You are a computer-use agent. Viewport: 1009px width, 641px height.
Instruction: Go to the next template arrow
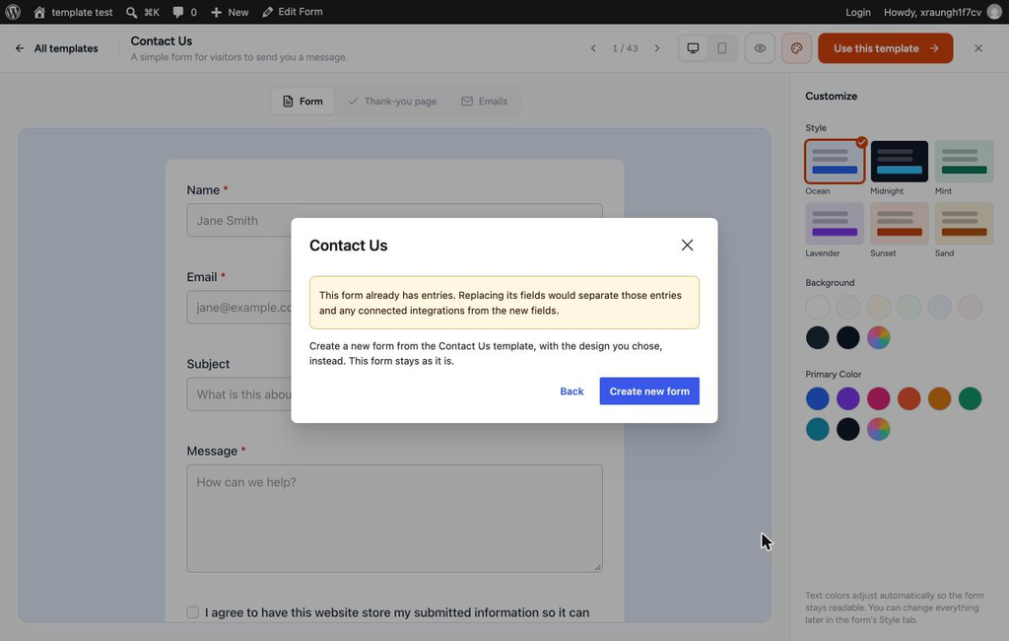pos(657,48)
